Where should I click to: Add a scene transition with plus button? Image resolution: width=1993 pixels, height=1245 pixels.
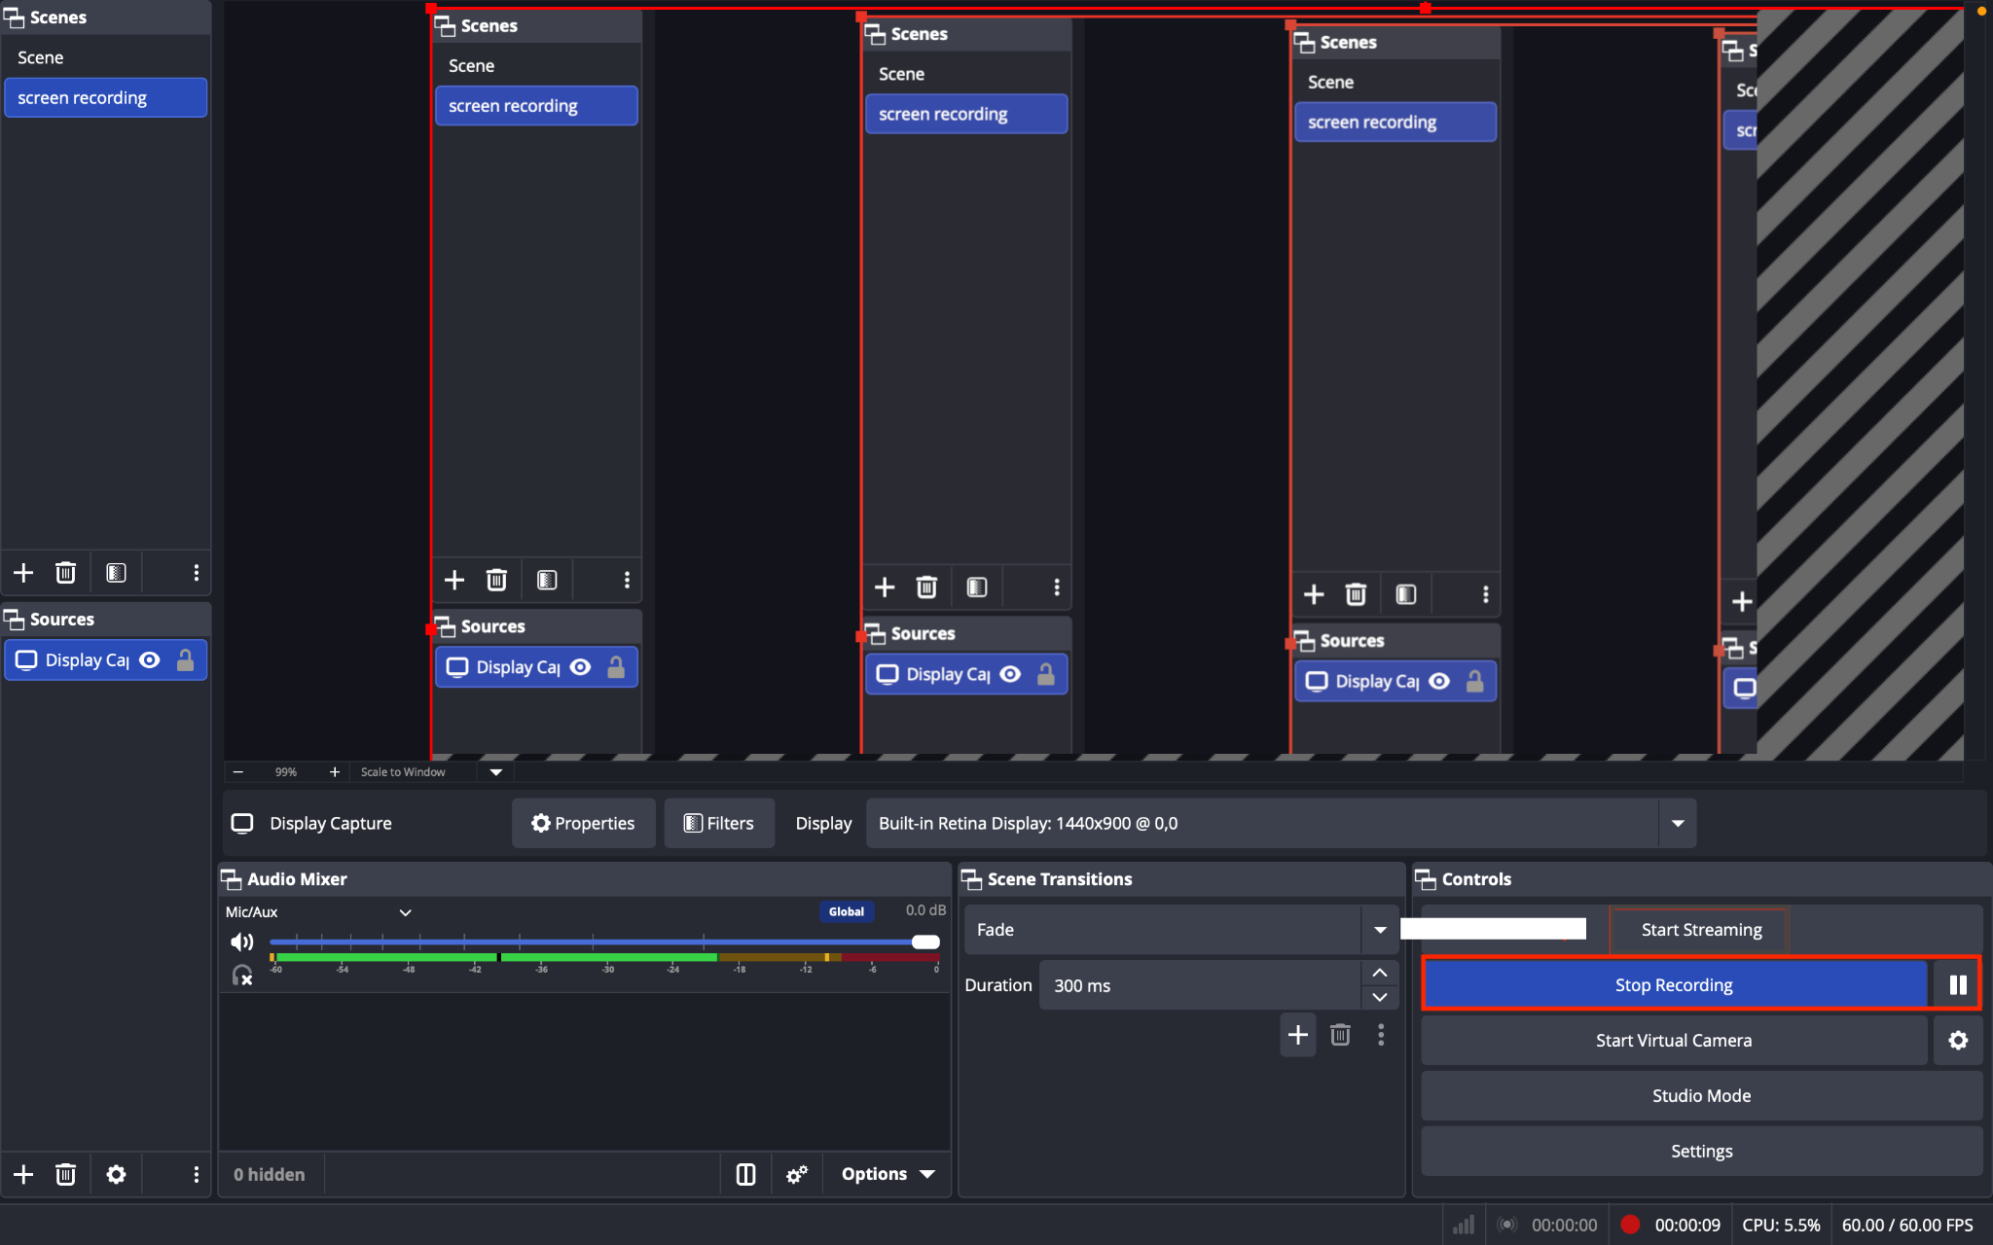coord(1298,1035)
